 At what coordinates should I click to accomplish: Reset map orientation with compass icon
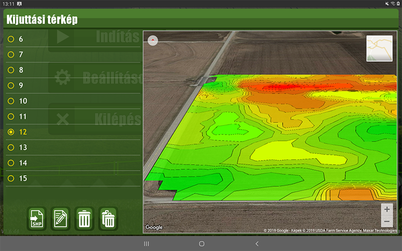pyautogui.click(x=153, y=40)
